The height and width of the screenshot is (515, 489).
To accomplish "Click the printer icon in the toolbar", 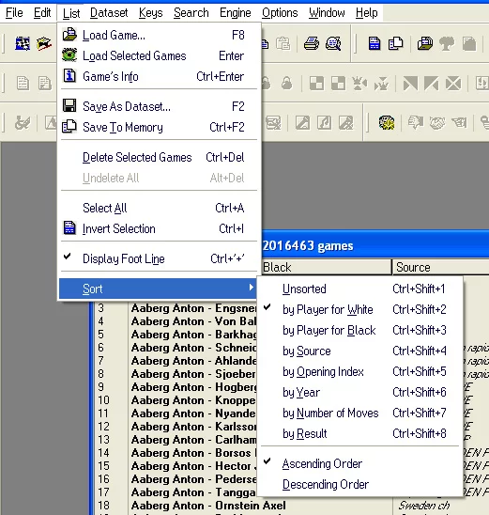I will [312, 43].
